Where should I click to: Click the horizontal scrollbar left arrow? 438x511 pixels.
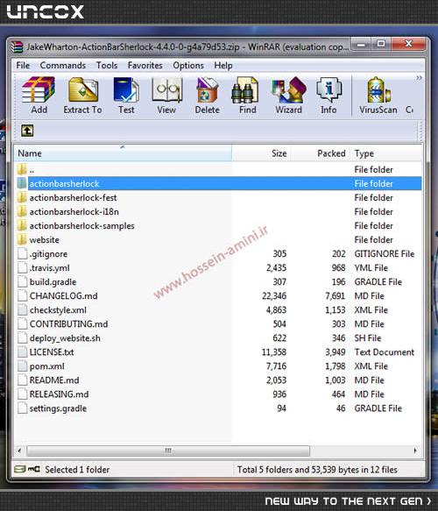19,451
